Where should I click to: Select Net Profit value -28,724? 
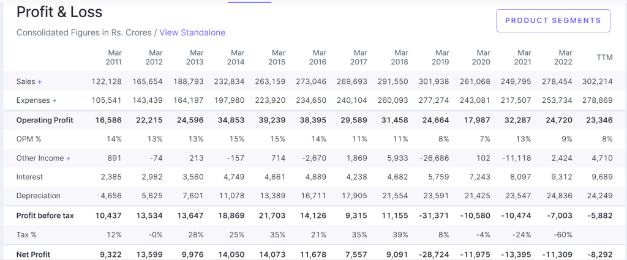pos(434,254)
